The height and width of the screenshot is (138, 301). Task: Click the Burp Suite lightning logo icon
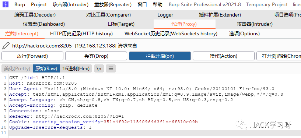coord(6,4)
